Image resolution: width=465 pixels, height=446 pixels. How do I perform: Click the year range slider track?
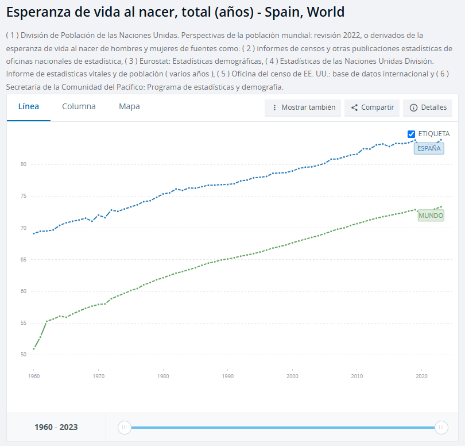point(281,428)
